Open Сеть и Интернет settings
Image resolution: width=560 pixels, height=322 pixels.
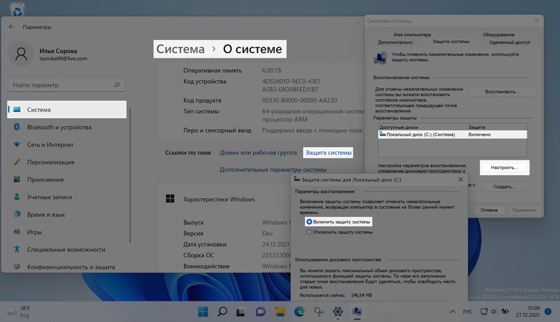pyautogui.click(x=67, y=144)
